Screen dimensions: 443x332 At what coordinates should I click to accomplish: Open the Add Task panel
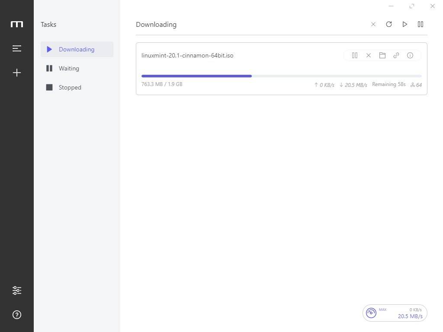pyautogui.click(x=16, y=73)
